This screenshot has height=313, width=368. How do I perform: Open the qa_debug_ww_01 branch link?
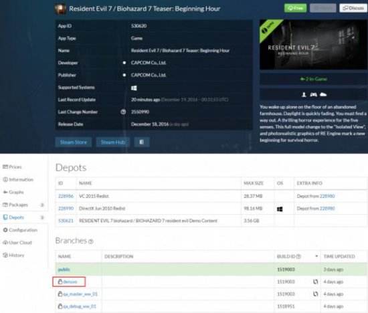pyautogui.click(x=80, y=306)
